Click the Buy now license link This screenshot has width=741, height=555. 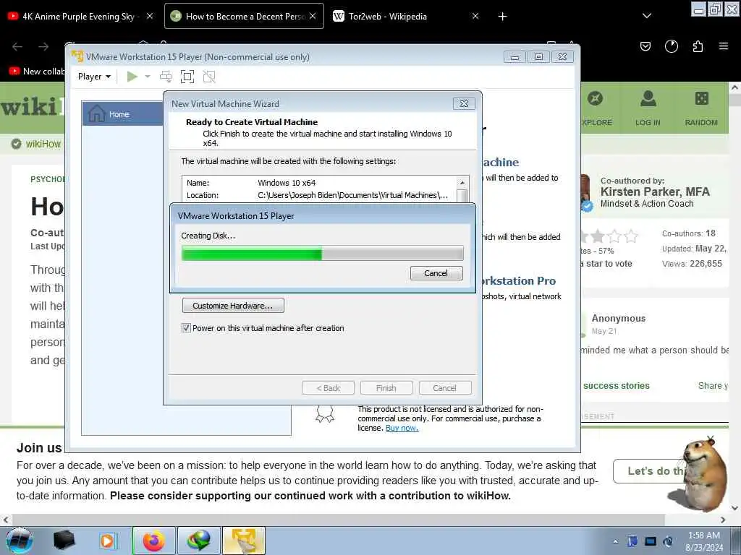pos(402,428)
